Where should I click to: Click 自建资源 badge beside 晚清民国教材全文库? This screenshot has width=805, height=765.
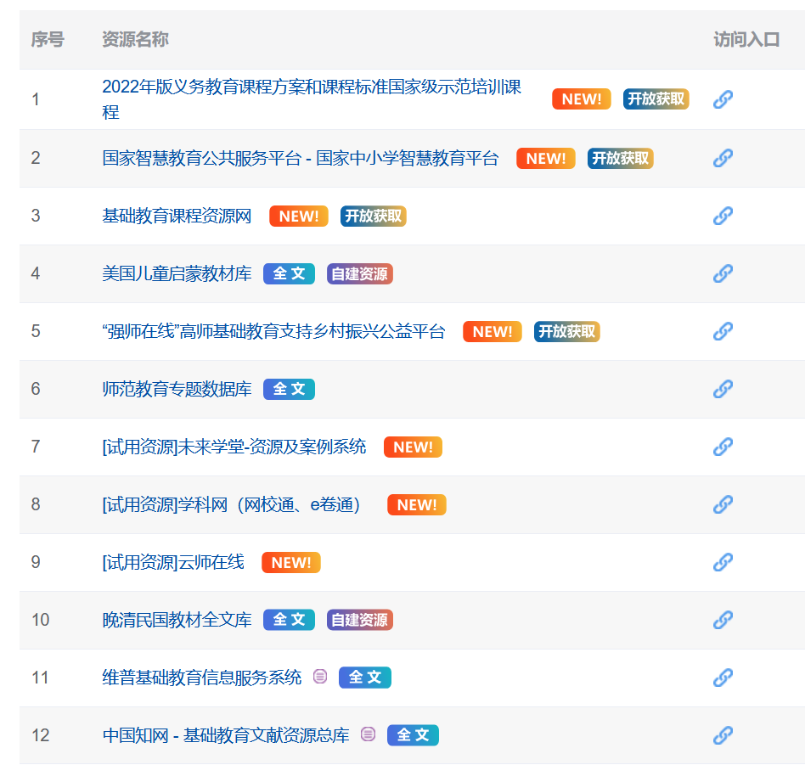coord(360,620)
